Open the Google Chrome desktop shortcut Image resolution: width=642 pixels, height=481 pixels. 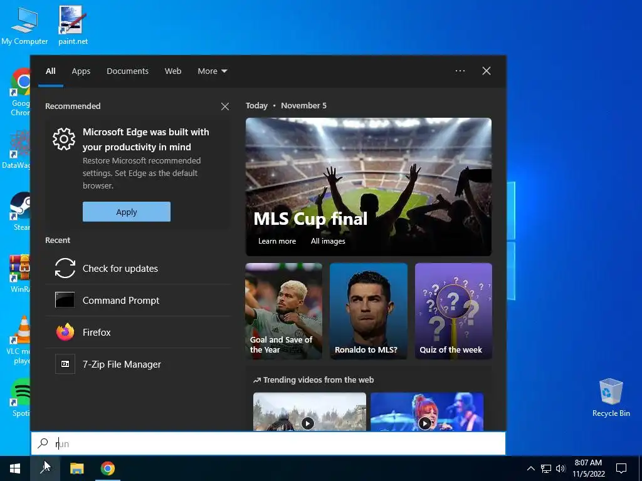pos(21,92)
